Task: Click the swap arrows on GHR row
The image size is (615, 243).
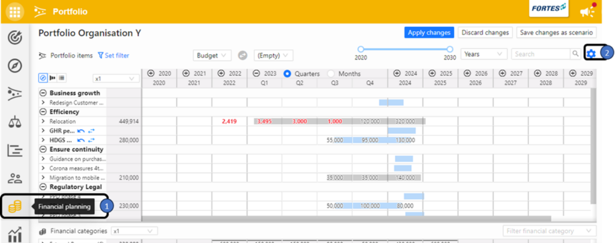Action: (x=91, y=131)
